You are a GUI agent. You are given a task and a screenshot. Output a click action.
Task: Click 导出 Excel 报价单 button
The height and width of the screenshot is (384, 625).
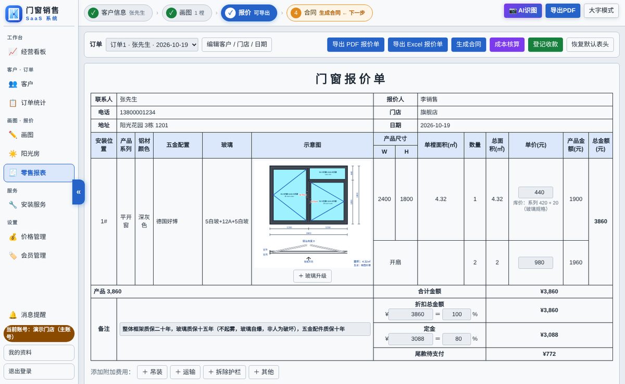tap(418, 45)
